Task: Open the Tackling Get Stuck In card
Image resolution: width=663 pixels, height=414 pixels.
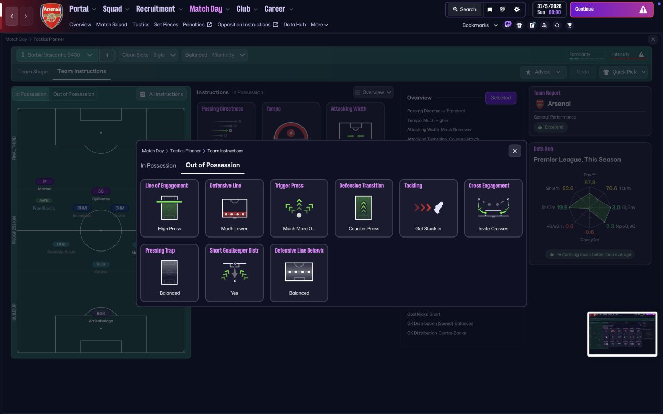Action: tap(428, 208)
